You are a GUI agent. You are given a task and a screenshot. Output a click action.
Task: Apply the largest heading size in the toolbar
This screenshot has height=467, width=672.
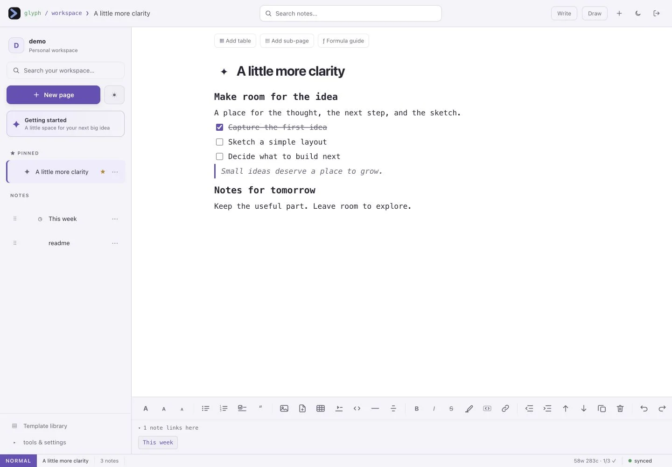click(146, 409)
